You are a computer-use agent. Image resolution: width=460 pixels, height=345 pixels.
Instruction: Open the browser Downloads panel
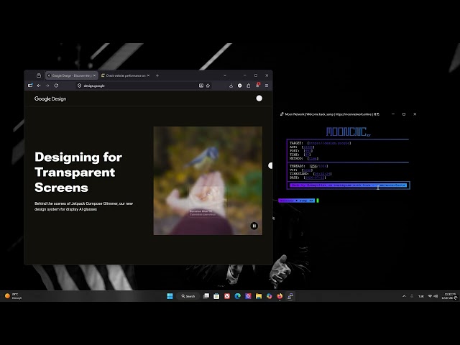tap(231, 86)
